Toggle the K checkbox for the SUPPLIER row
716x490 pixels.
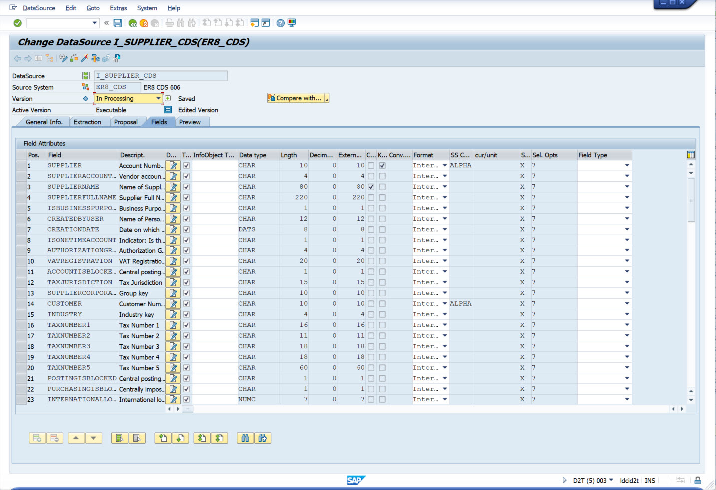[382, 165]
